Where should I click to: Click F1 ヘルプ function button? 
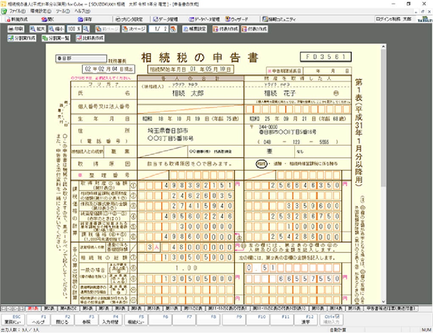click(x=38, y=319)
